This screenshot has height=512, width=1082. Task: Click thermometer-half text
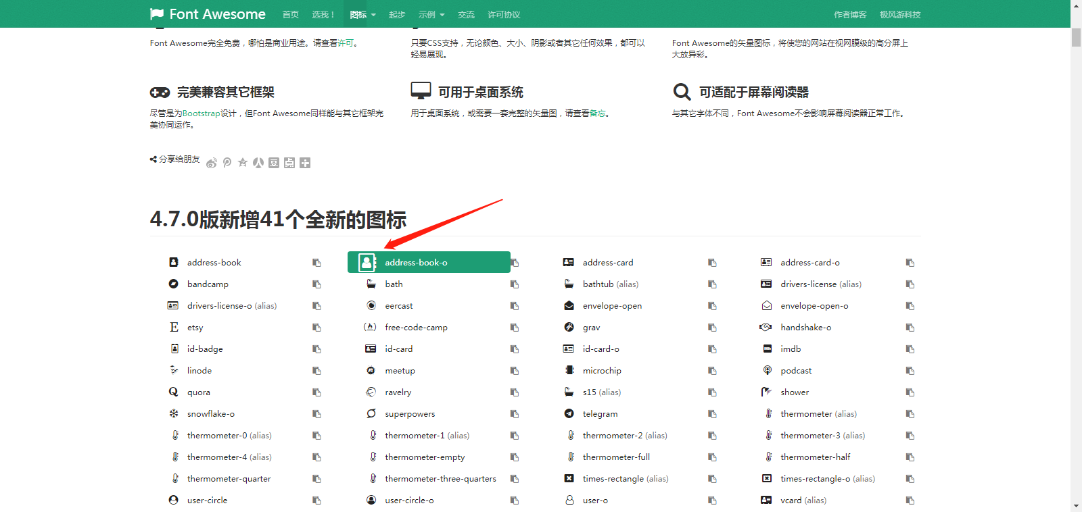(816, 457)
